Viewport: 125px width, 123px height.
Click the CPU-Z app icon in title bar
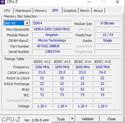tap(2, 2)
